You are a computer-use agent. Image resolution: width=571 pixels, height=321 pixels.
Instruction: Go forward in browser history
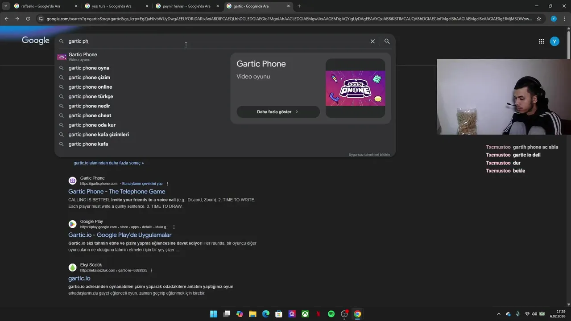coord(17,19)
